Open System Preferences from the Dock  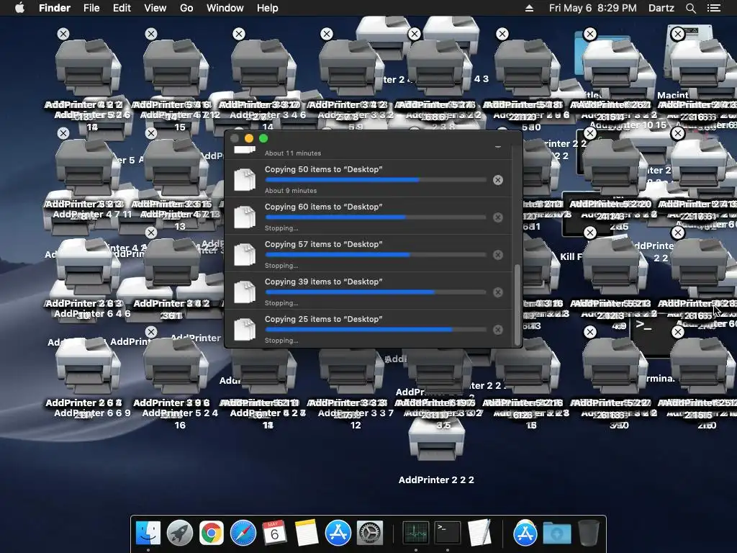click(x=370, y=533)
